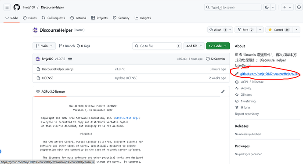Open the hamburger navigation menu
The image size is (303, 164).
7,7
